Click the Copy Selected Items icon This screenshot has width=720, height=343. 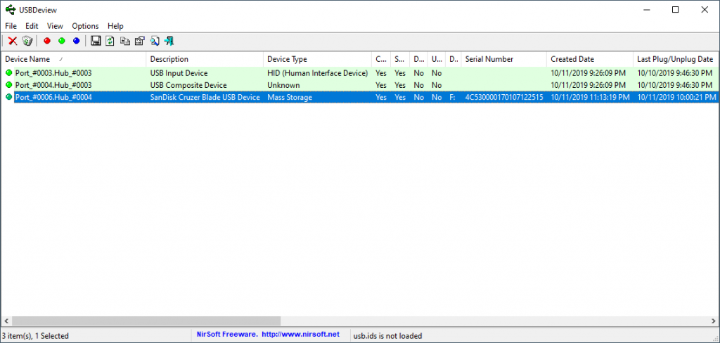pos(125,41)
